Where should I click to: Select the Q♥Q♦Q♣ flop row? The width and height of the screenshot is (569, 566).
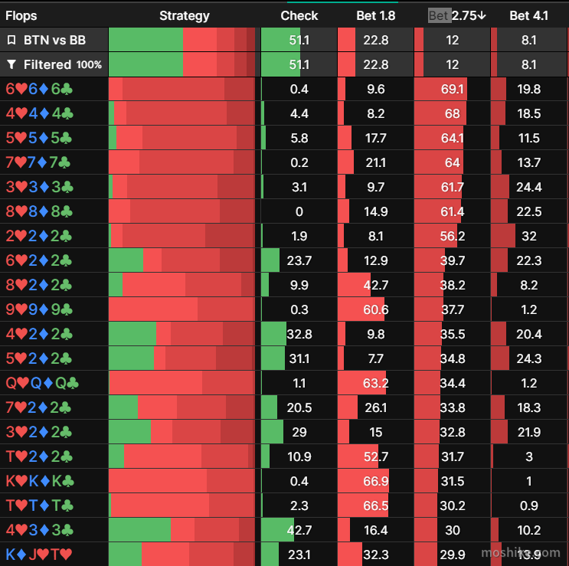(285, 383)
